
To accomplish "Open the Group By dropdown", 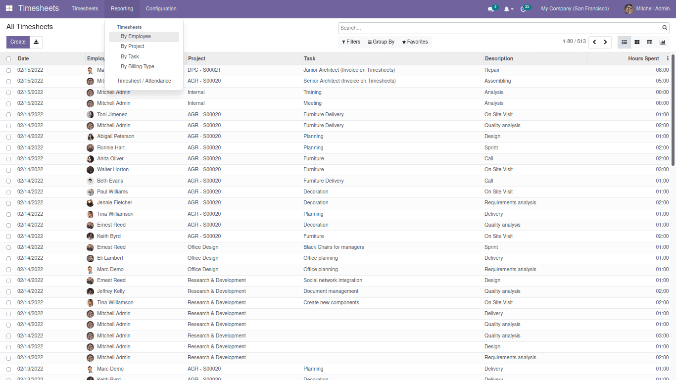I will tap(381, 42).
